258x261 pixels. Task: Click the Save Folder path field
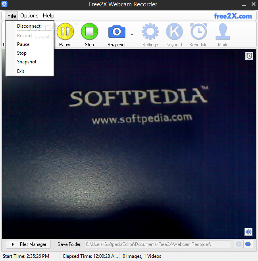click(x=158, y=244)
